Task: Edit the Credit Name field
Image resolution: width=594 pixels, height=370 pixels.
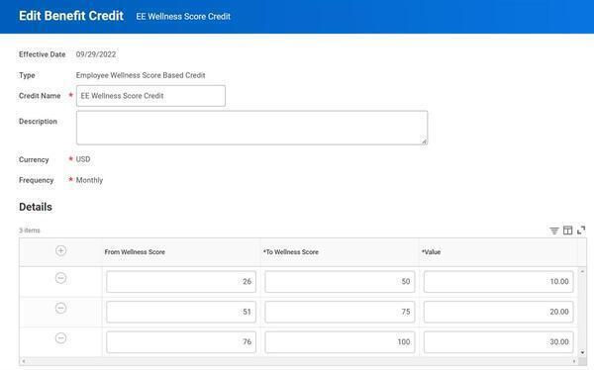Action: click(150, 96)
